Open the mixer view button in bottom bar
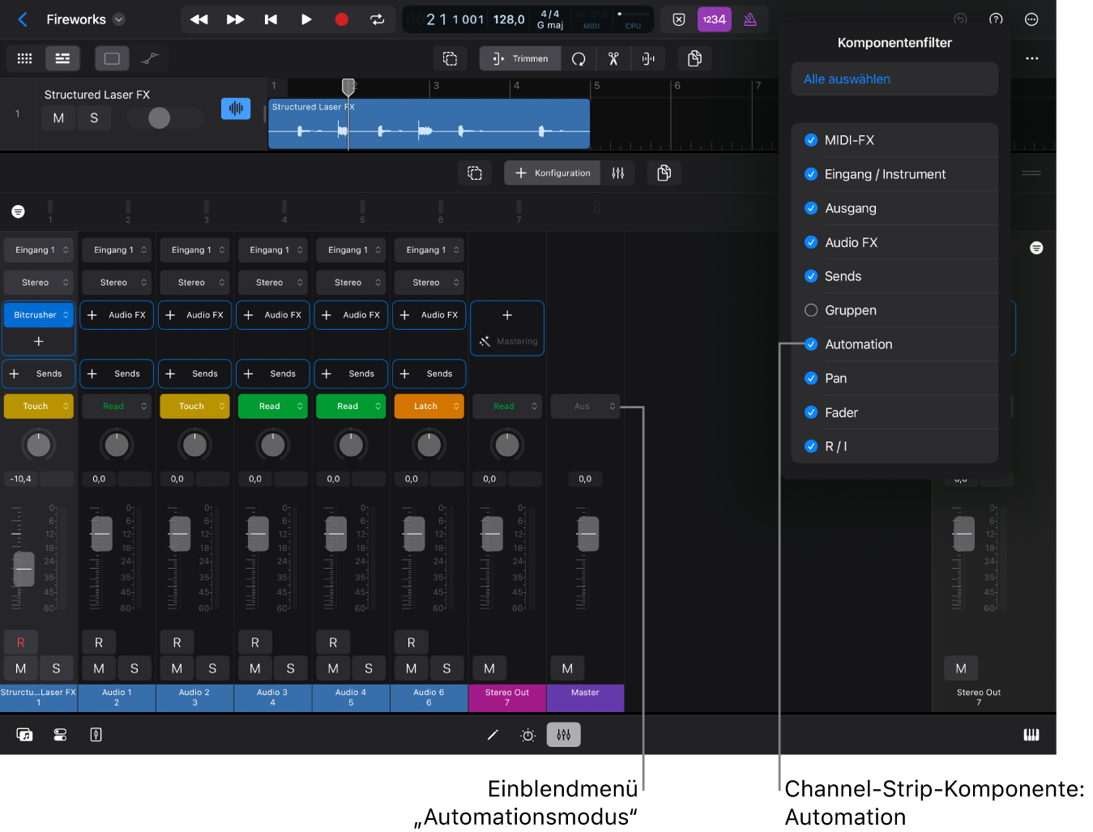Image resolution: width=1093 pixels, height=832 pixels. (564, 735)
